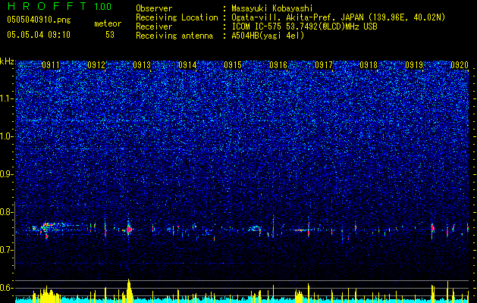Click the 0913 time marker

coord(142,65)
